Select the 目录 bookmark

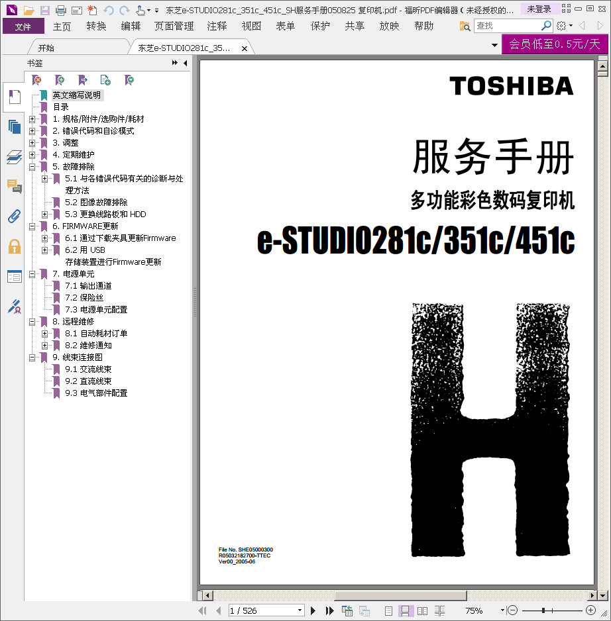(61, 107)
